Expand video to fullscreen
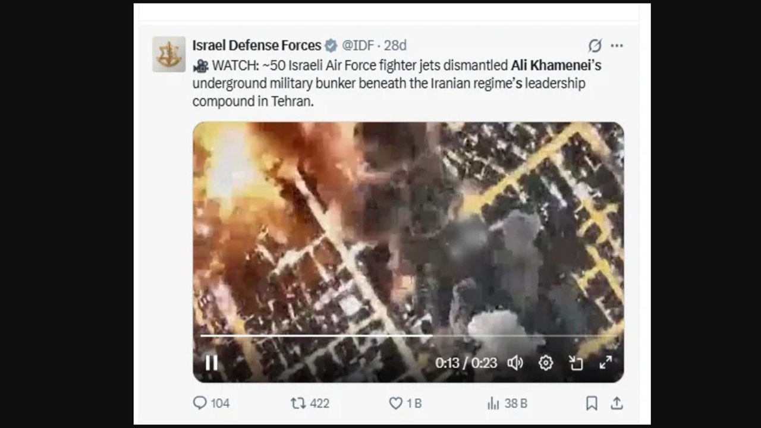761x428 pixels. click(x=605, y=363)
